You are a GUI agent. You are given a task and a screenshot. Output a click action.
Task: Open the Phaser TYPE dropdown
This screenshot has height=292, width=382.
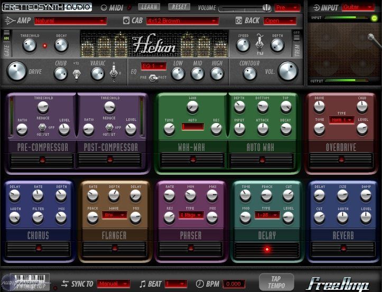[x=191, y=215]
